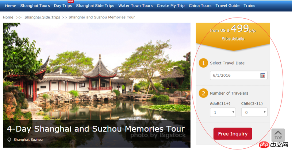Select Create My Trip in navigation
The width and height of the screenshot is (292, 152).
point(170,5)
